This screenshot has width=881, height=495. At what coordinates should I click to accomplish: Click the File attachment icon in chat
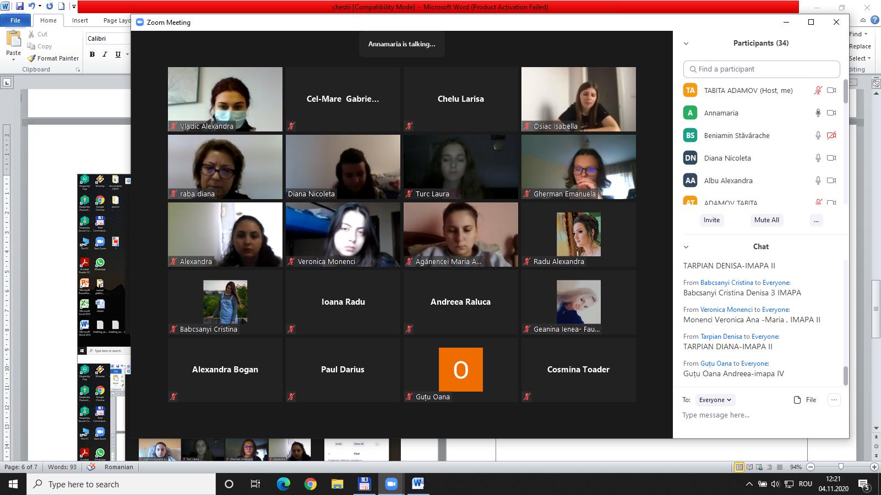point(797,400)
